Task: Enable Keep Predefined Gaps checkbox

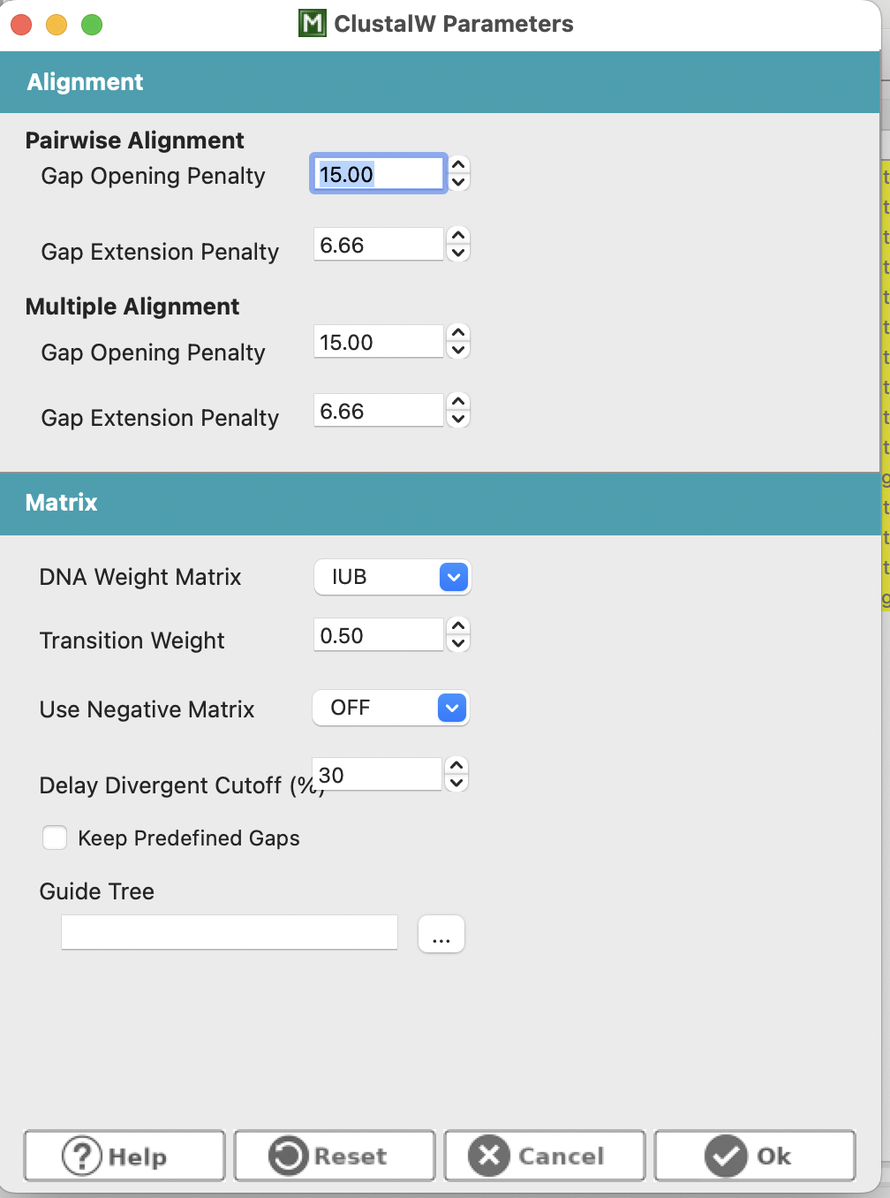Action: (x=55, y=838)
